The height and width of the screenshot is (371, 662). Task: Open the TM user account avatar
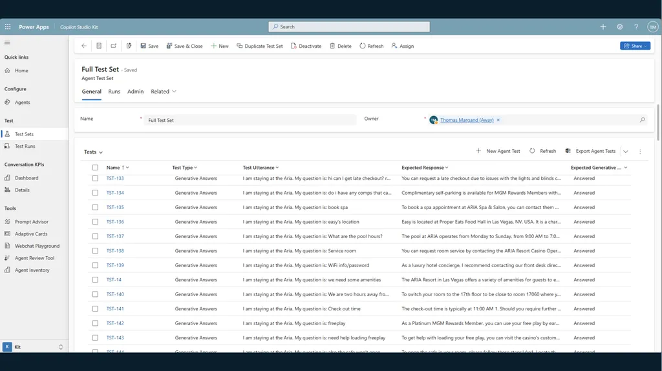653,26
